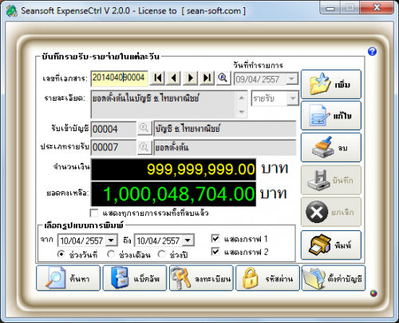Screen dimensions: 399x323
Task: Close the ExpenseCtrl window
Action: pos(377,8)
